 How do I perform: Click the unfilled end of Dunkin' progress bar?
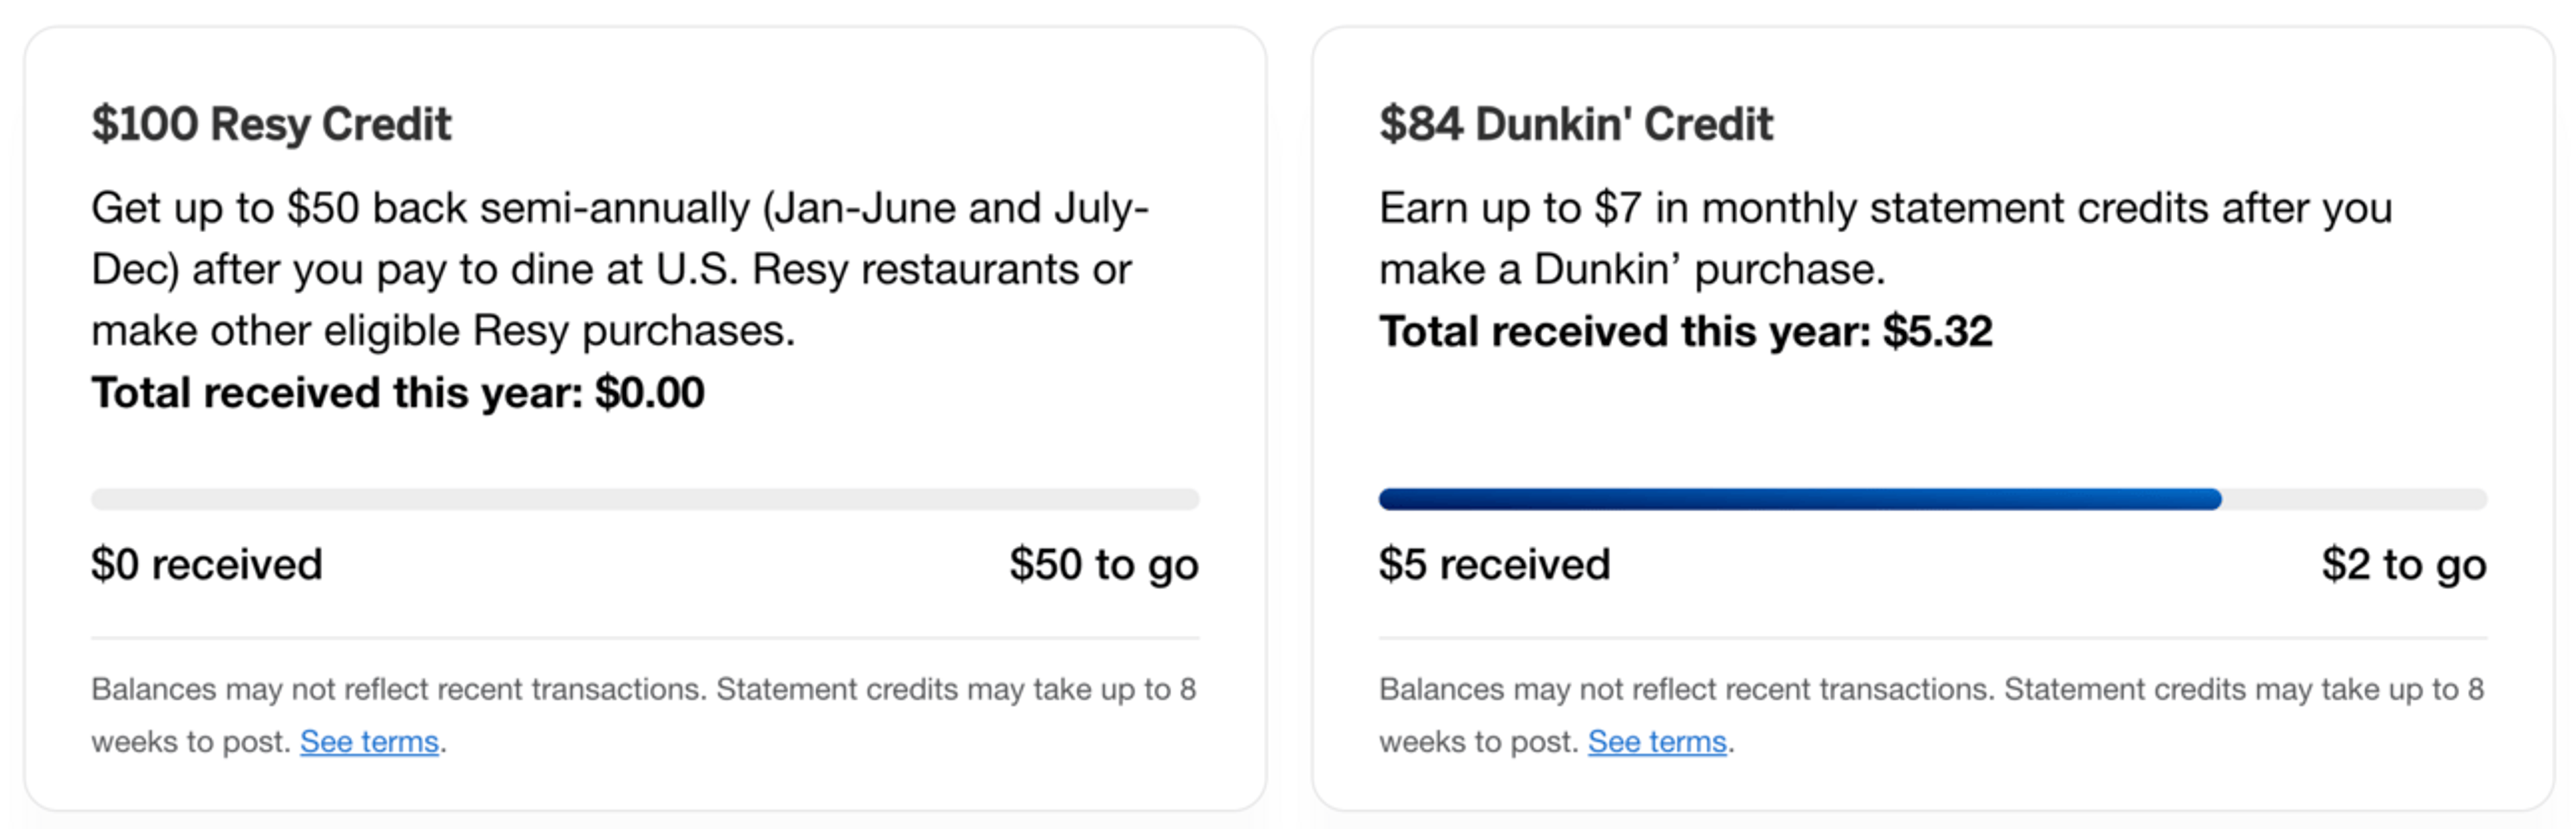2355,499
